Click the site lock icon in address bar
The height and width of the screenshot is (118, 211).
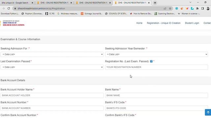coord(15,9)
